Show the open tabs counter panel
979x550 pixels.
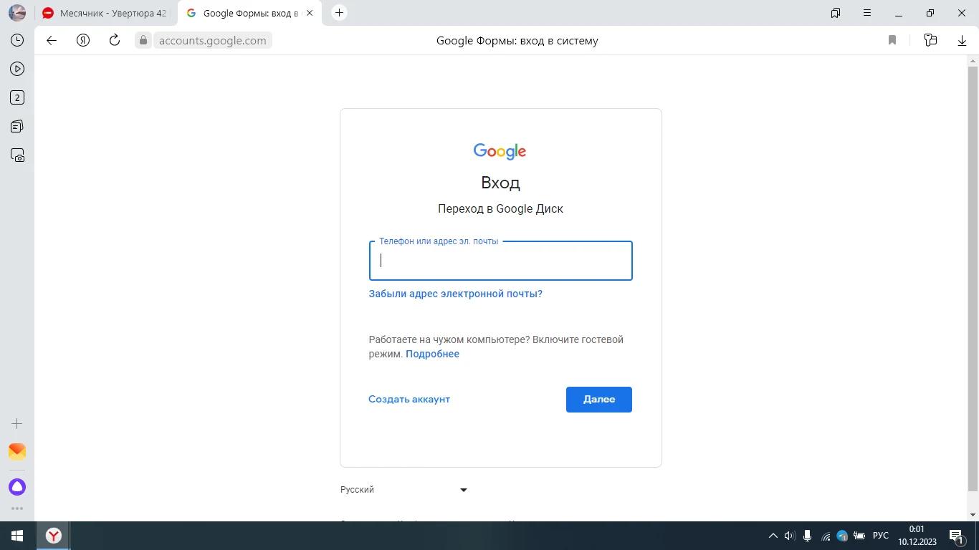pyautogui.click(x=17, y=98)
